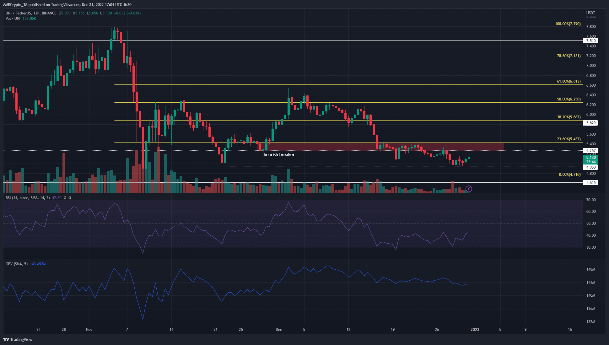Click the 'bearish breaker' text annotation
Viewport: 609px width, 345px height.
(x=279, y=154)
